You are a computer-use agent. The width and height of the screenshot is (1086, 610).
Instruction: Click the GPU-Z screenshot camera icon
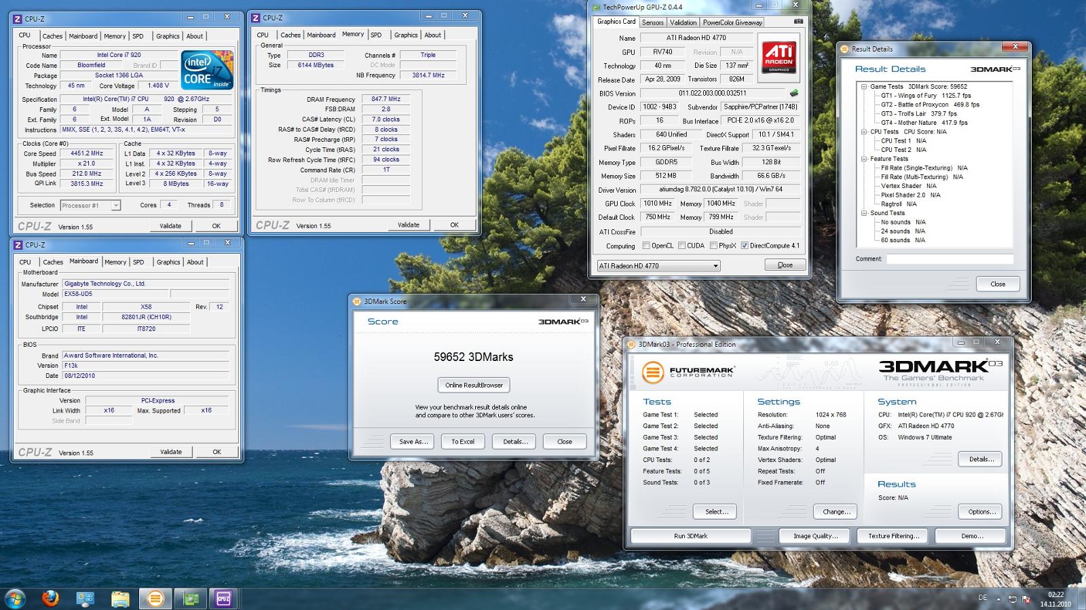[799, 22]
